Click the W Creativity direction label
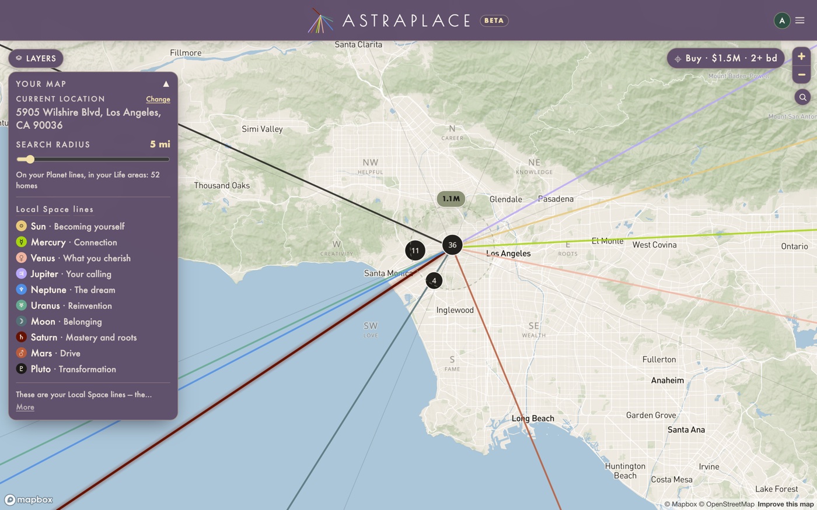This screenshot has height=510, width=817. 337,248
